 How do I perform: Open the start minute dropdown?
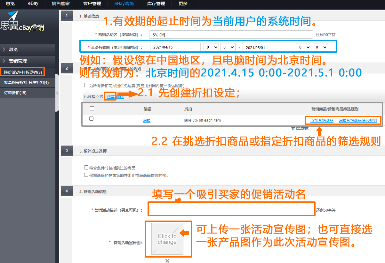(228, 47)
